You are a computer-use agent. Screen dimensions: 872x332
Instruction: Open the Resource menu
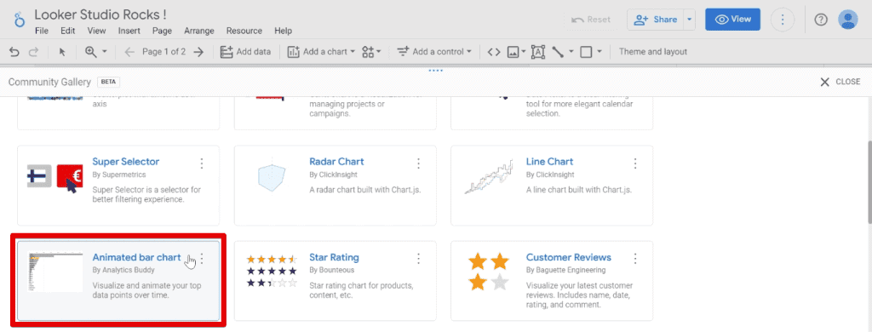pyautogui.click(x=244, y=31)
